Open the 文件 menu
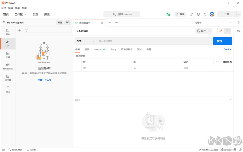The image size is (243, 152). [x=4, y=8]
